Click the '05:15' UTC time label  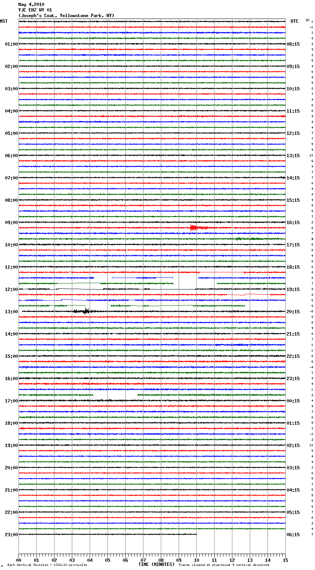tap(293, 512)
